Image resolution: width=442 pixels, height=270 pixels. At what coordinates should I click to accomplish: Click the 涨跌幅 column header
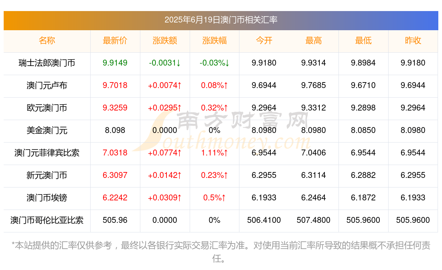[214, 41]
